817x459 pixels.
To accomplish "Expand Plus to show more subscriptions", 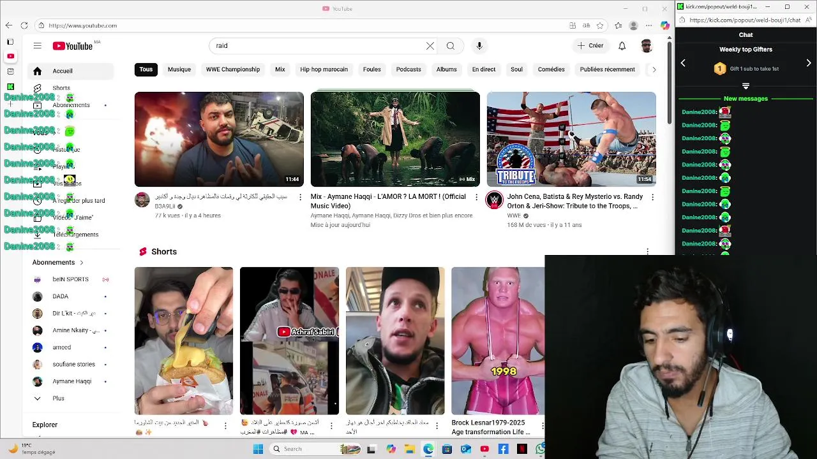I will (57, 398).
